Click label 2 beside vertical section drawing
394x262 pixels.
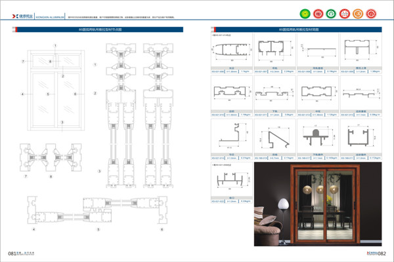point(95,93)
